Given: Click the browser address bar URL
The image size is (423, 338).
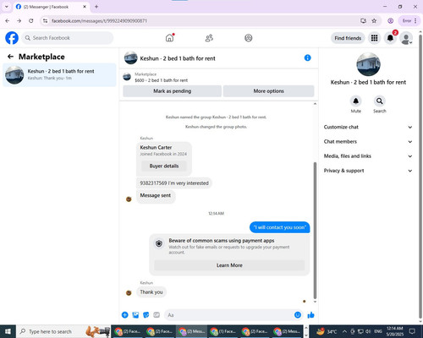Looking at the screenshot, I should pos(99,21).
